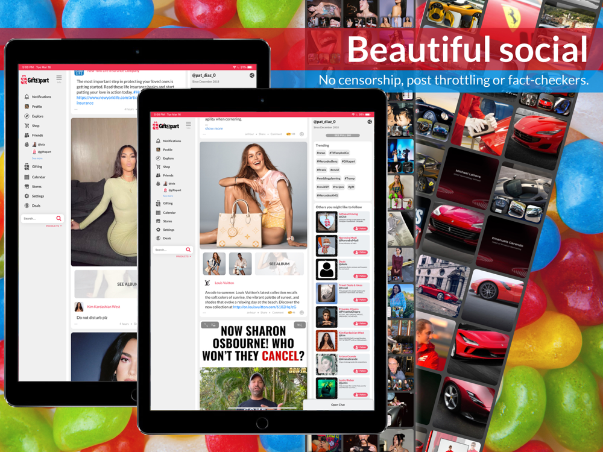Click the search magnifier on front iPad
Screen dimensions: 603x452
[188, 250]
